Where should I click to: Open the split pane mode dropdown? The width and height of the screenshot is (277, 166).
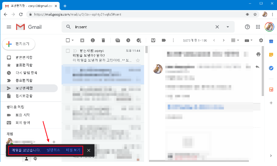pos(235,40)
